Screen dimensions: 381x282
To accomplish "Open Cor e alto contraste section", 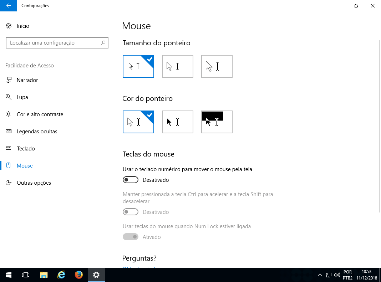I will pyautogui.click(x=40, y=114).
